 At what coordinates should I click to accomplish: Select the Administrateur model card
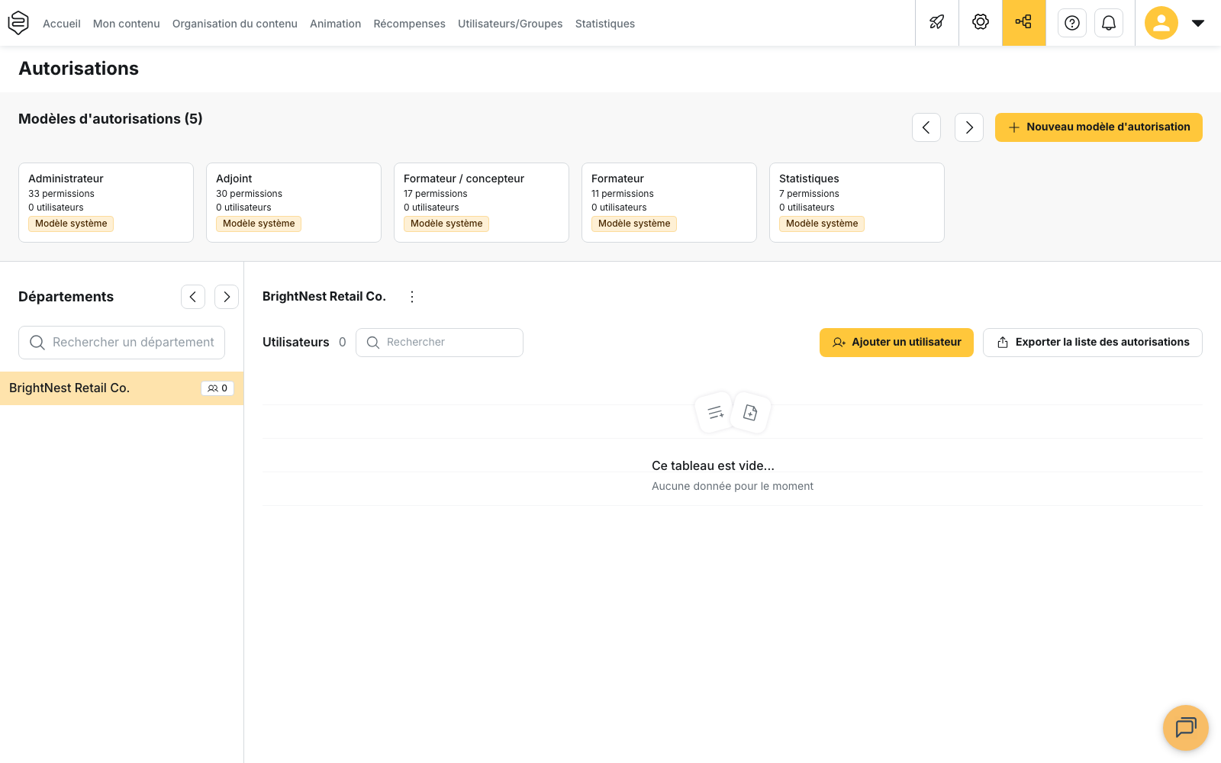click(x=106, y=202)
